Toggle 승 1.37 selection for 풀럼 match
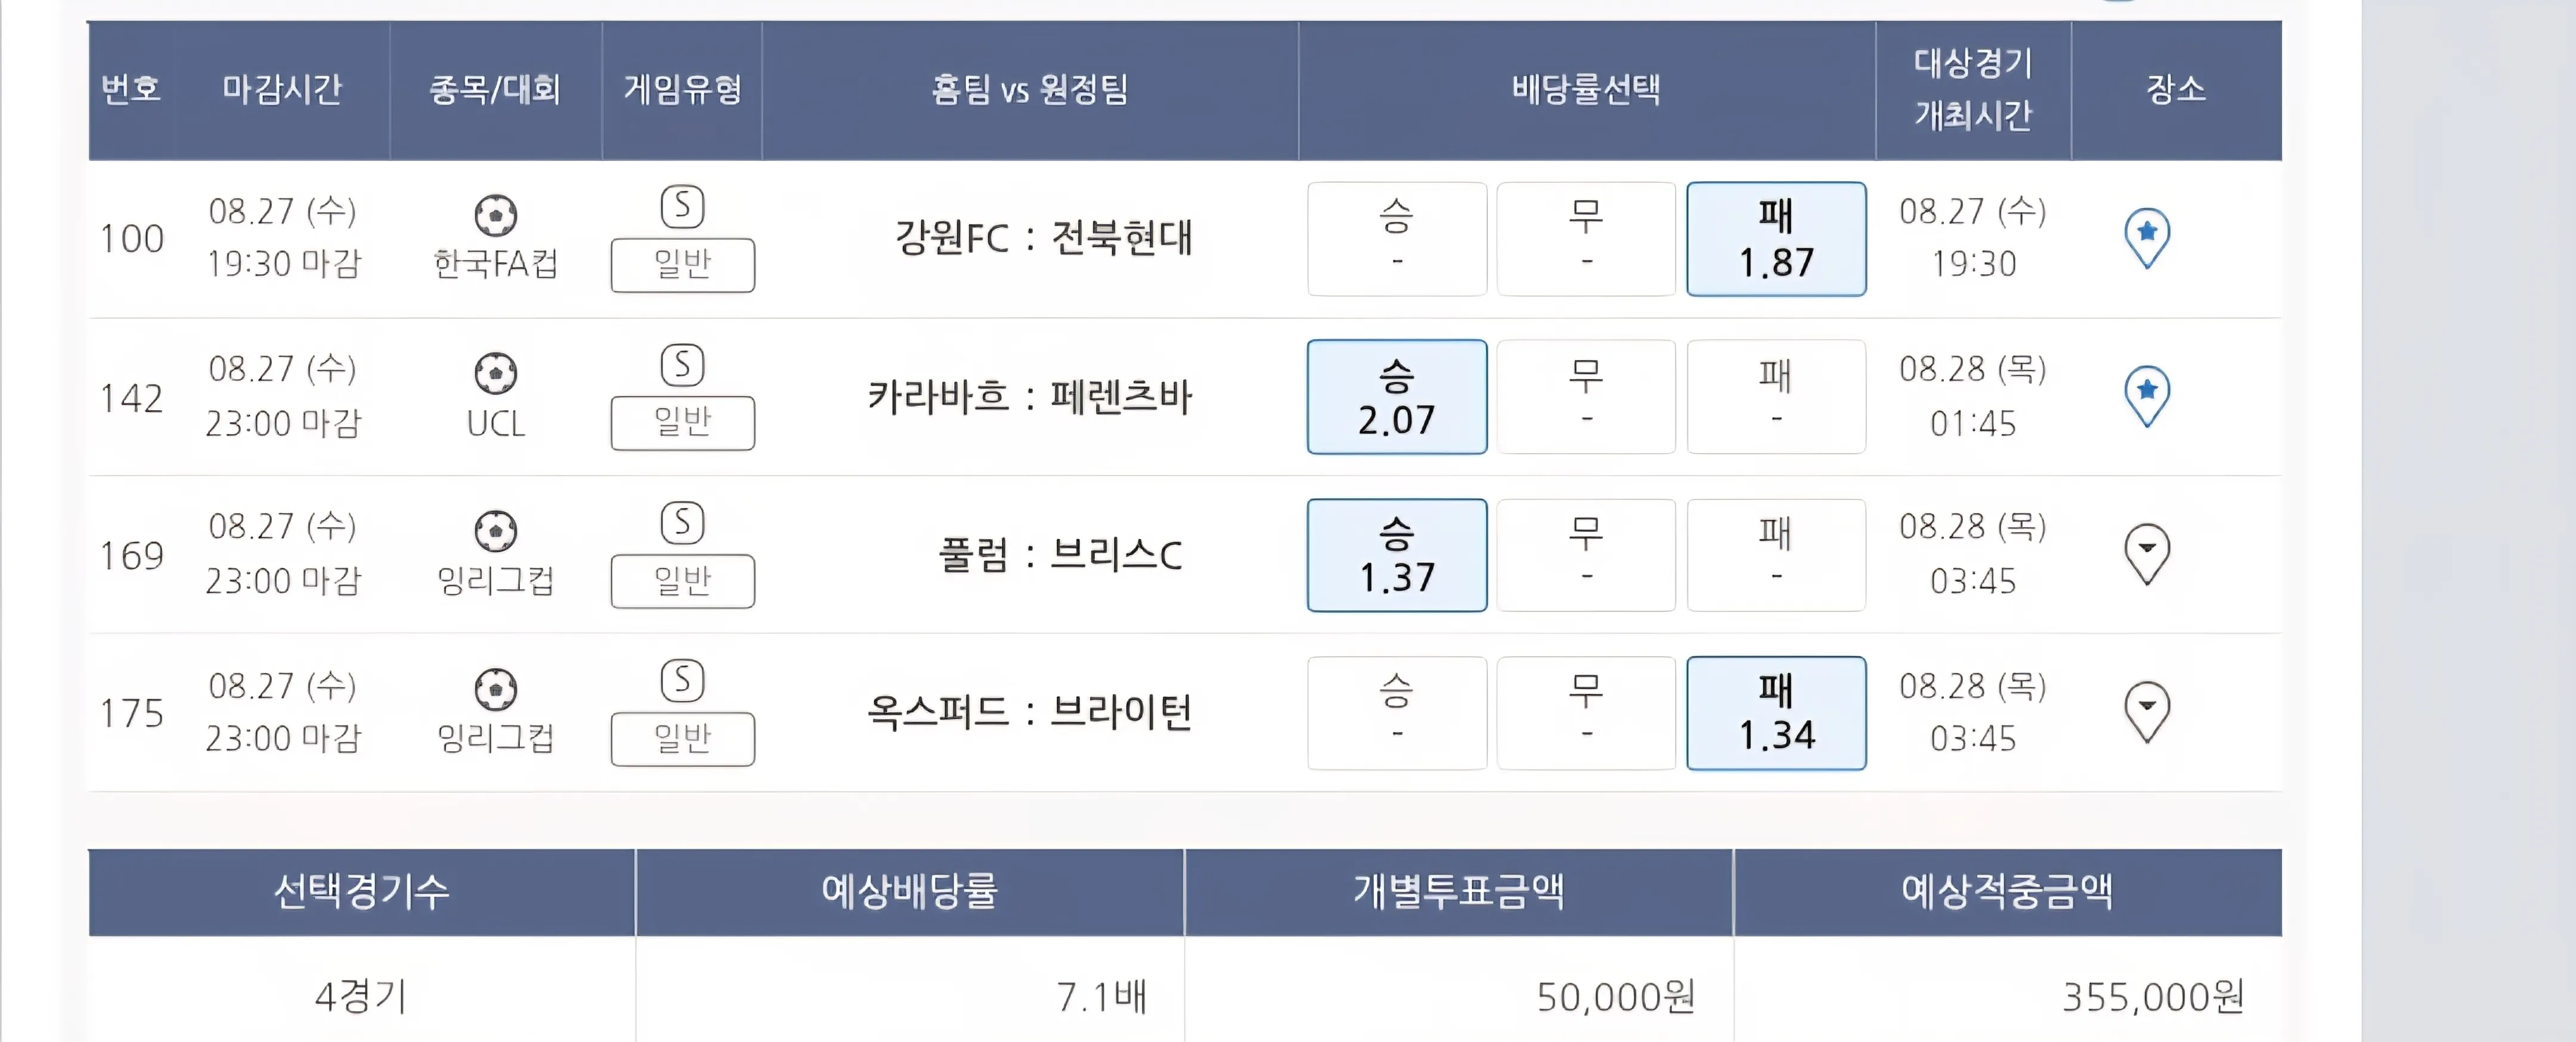 click(x=1396, y=555)
